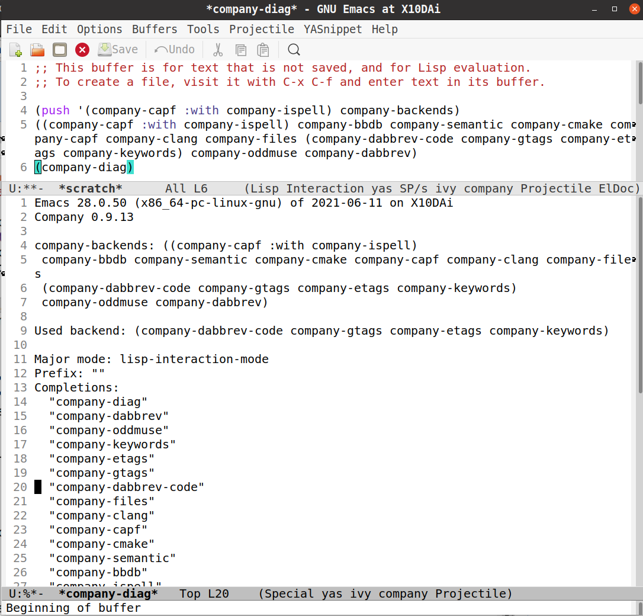Click the word 'push' on line 4
This screenshot has width=643, height=616.
(x=56, y=110)
